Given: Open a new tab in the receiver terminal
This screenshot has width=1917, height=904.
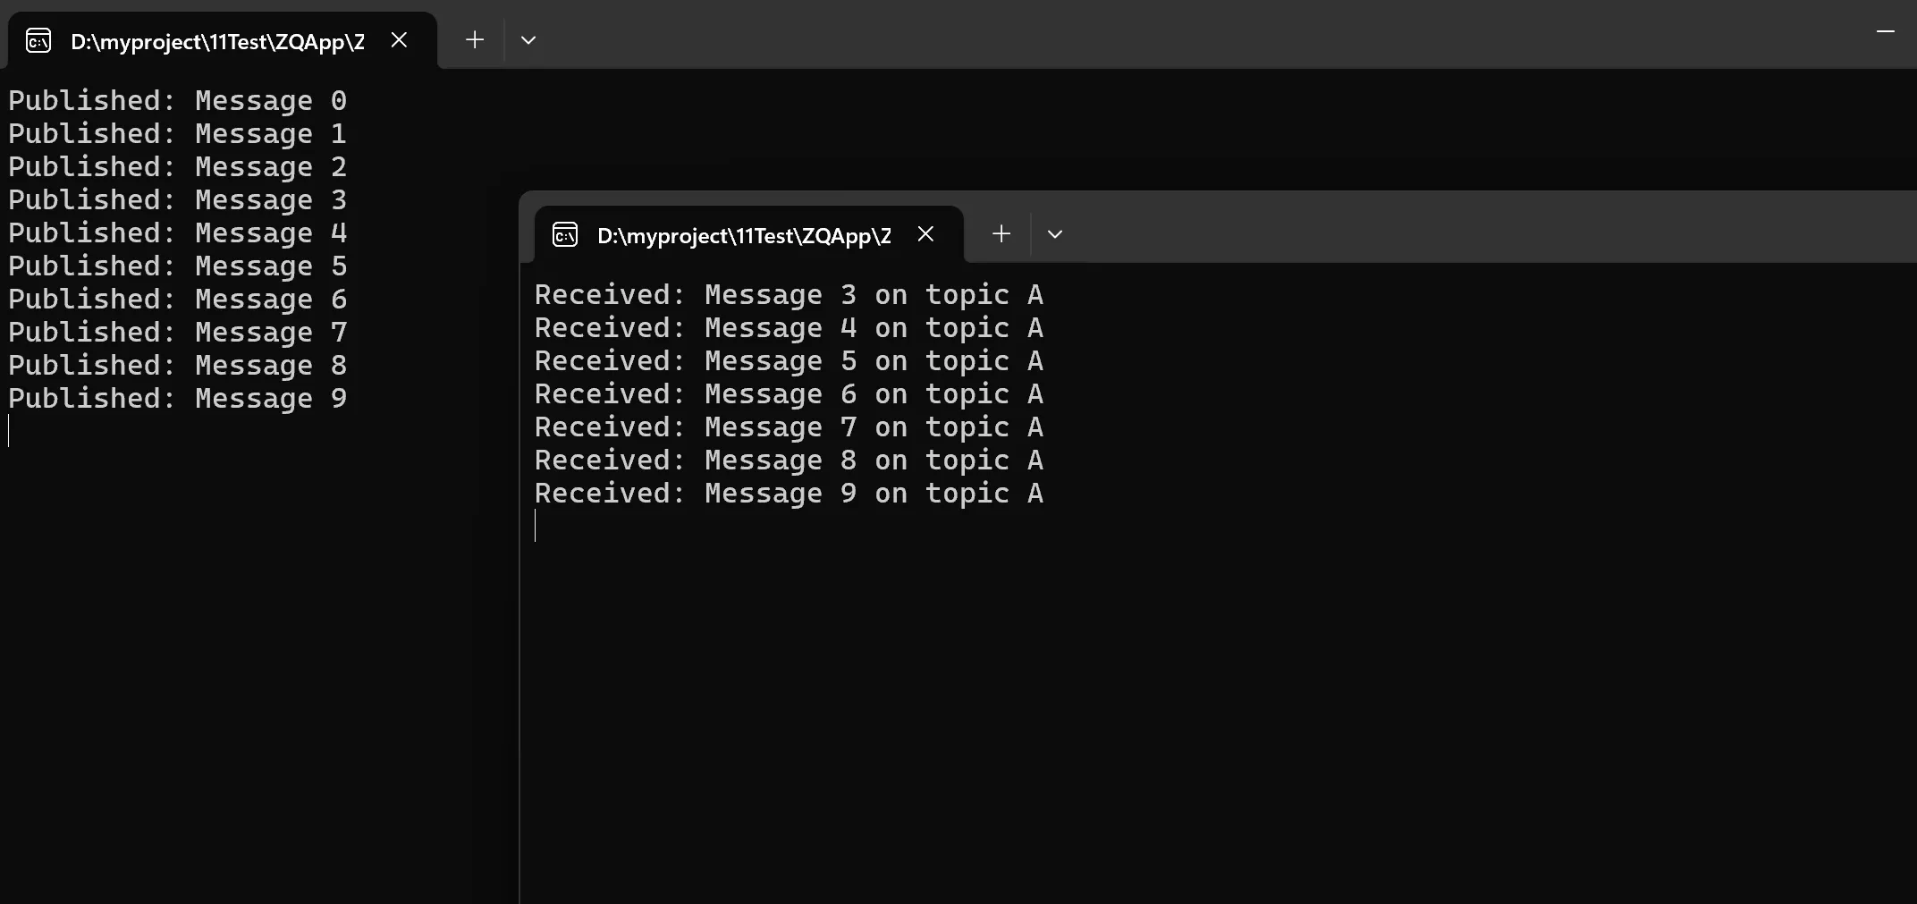Looking at the screenshot, I should click(x=1001, y=234).
